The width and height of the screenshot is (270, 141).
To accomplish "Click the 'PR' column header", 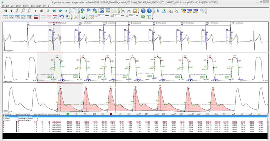I will (85, 114).
